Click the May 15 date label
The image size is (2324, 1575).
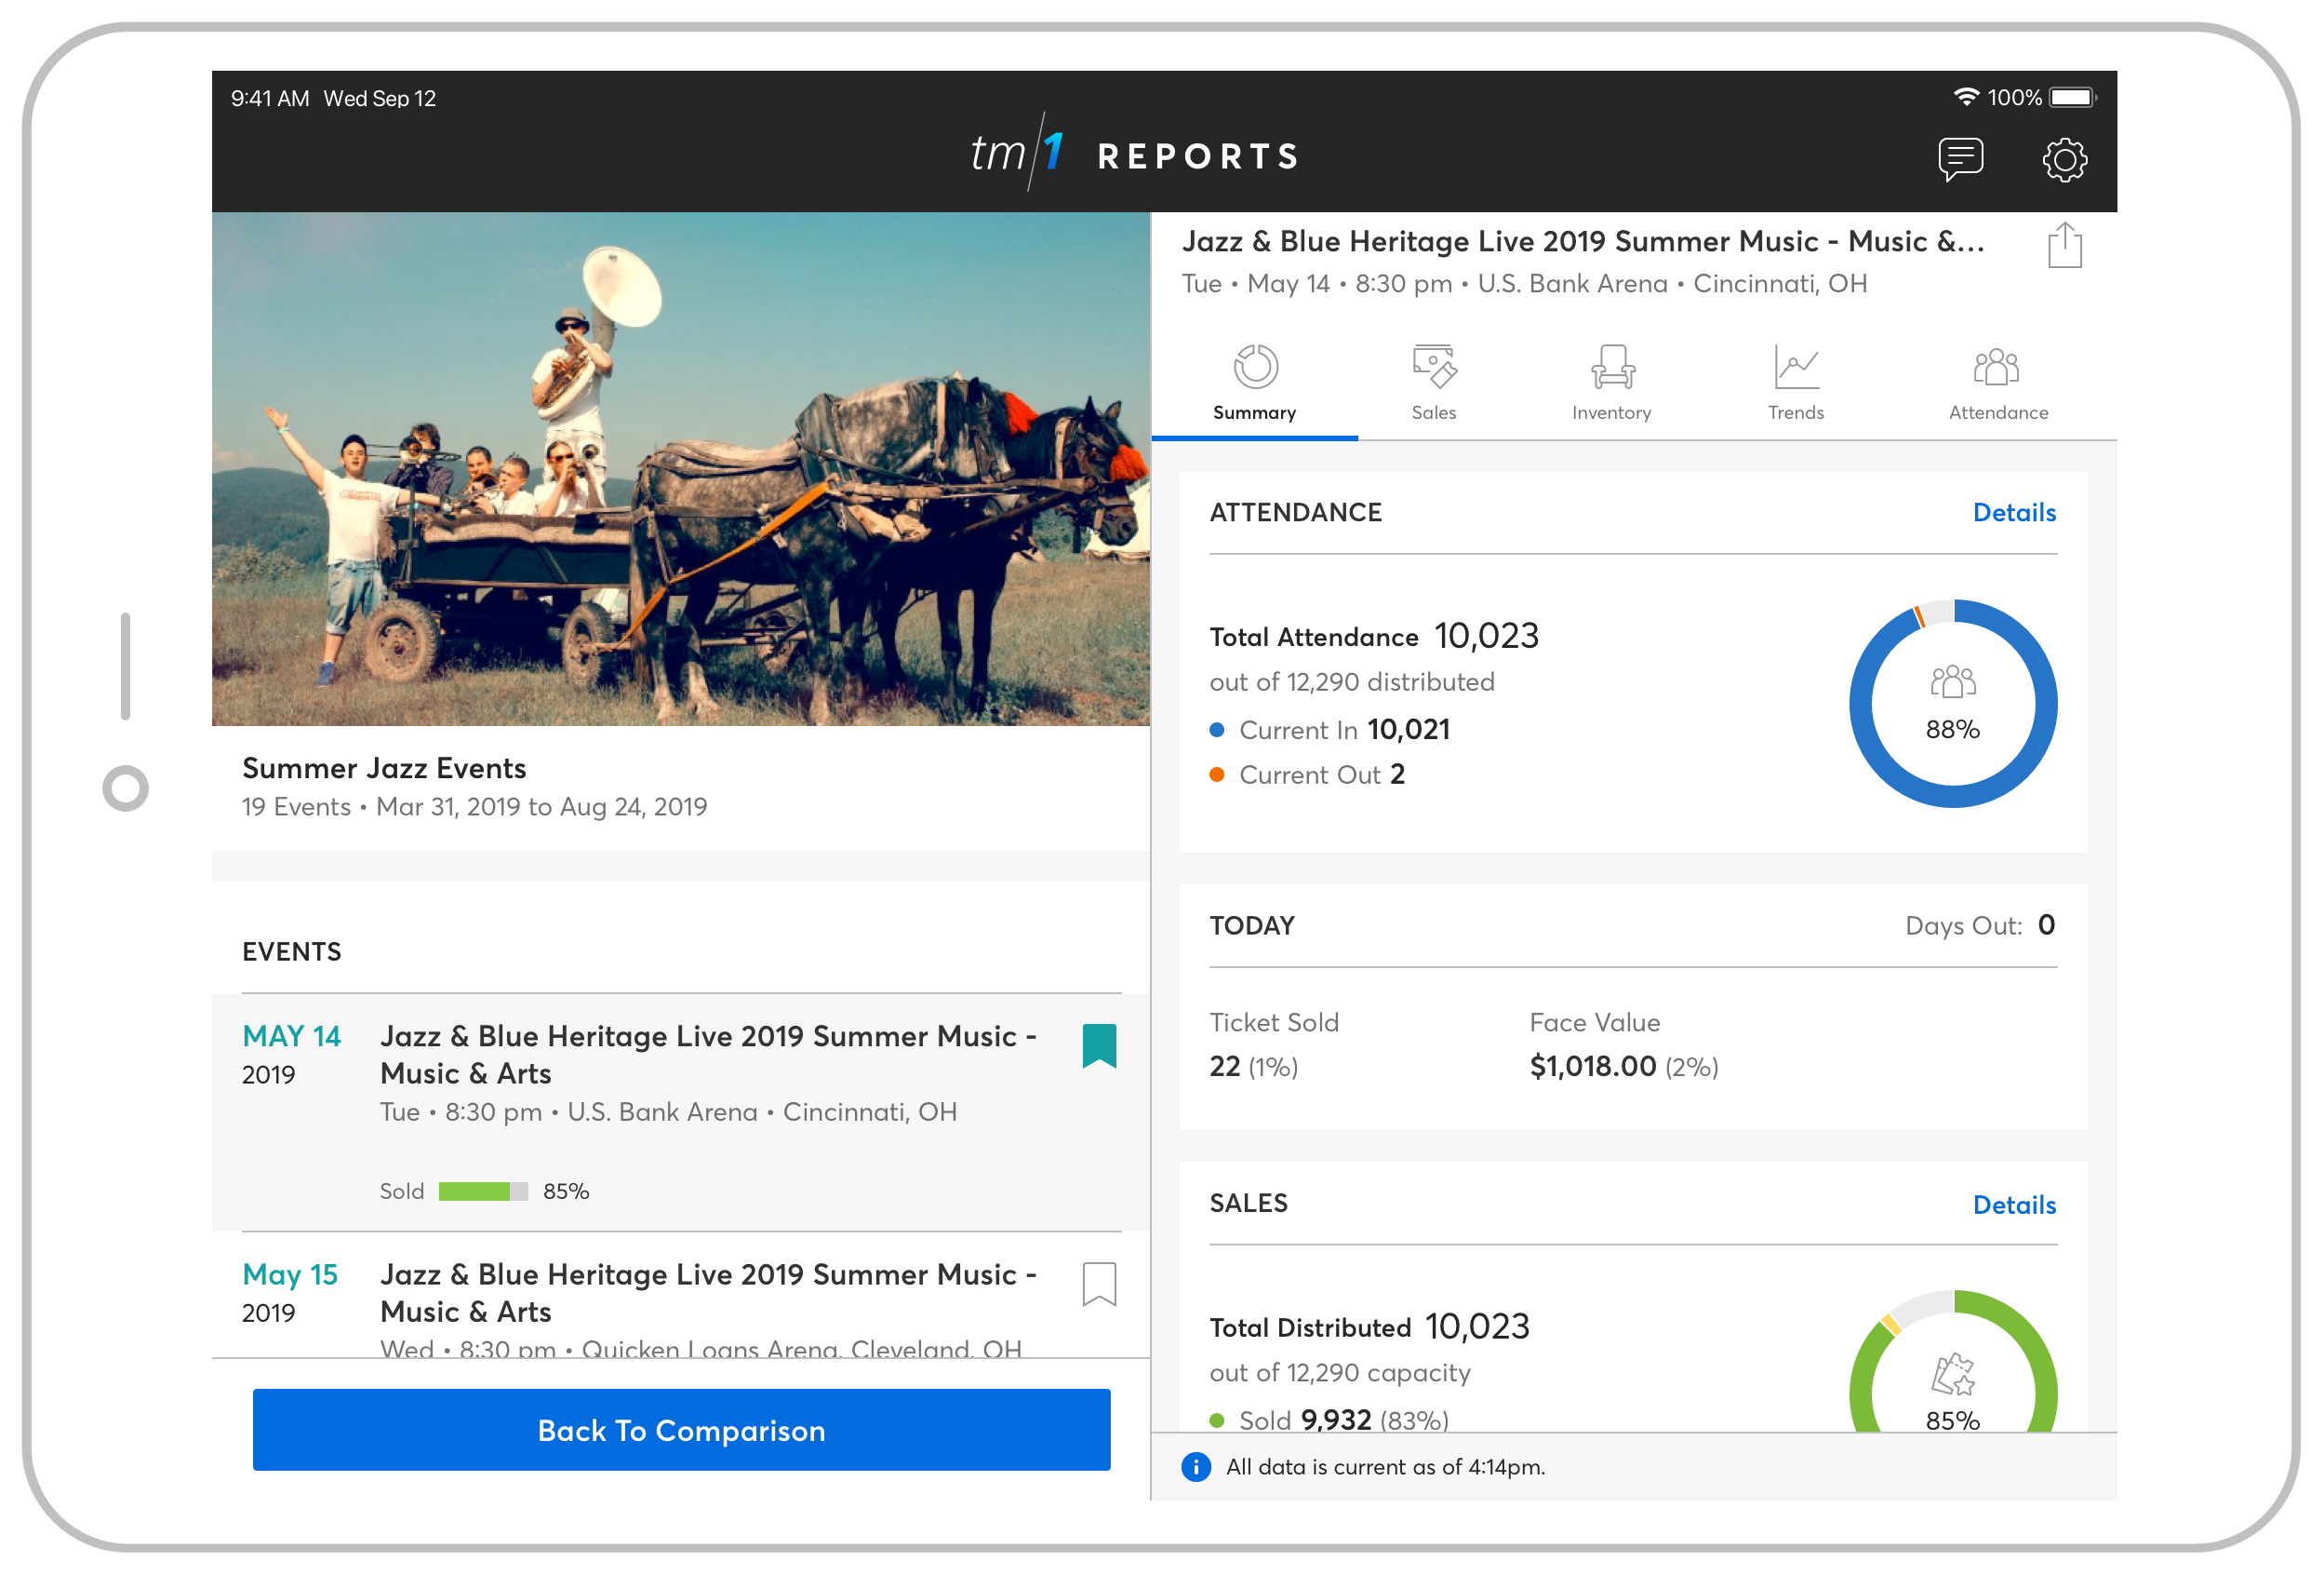[x=290, y=1273]
